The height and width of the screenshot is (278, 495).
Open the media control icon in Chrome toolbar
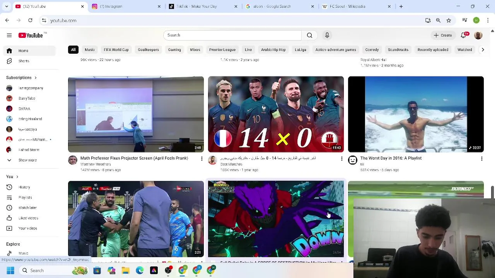tap(465, 20)
